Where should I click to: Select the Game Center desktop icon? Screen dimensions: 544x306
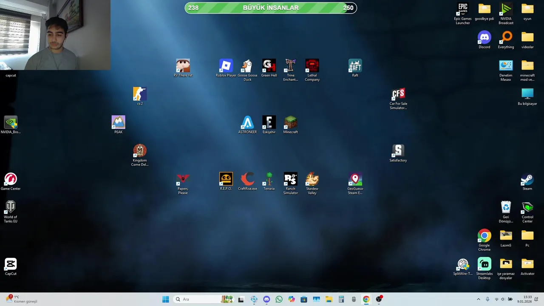click(x=11, y=181)
